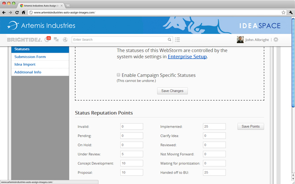Select the Statuses sidebar item
295x184 pixels.
point(40,49)
